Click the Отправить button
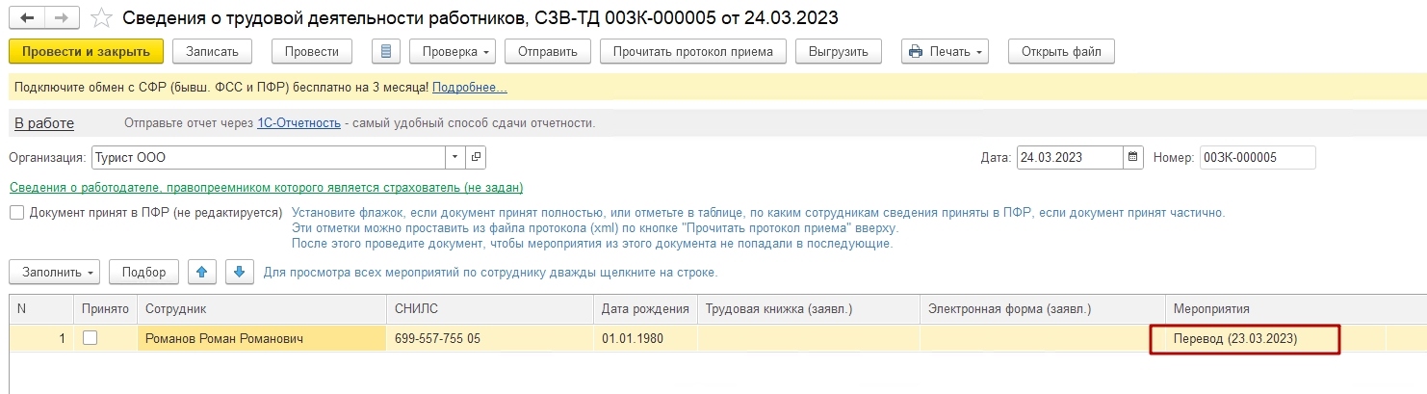The height and width of the screenshot is (394, 1427). (547, 51)
